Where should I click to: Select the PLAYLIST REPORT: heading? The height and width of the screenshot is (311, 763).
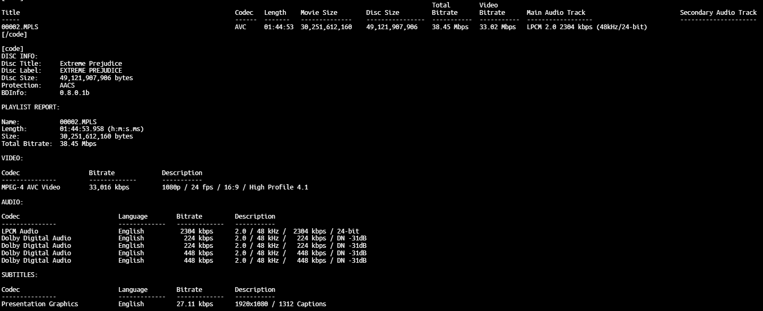tap(30, 107)
